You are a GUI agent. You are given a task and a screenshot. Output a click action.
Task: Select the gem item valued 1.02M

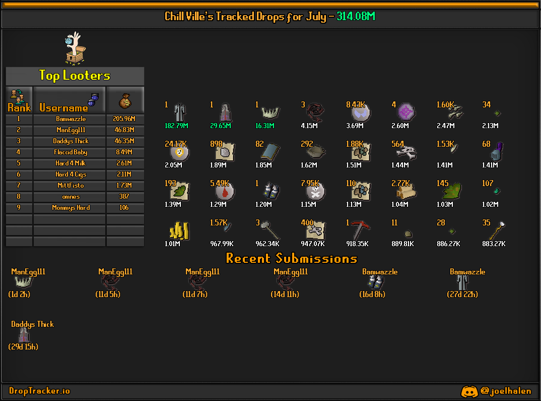point(497,191)
